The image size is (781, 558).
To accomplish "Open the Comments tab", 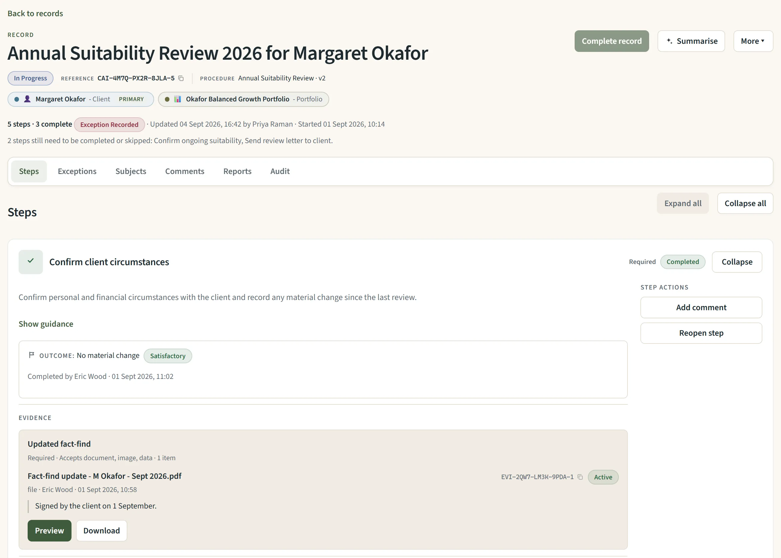I will [184, 171].
